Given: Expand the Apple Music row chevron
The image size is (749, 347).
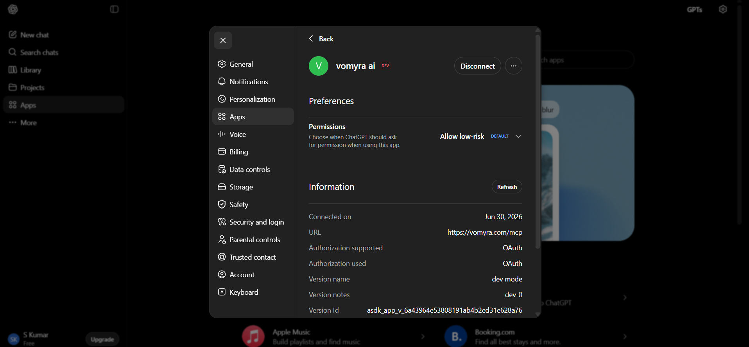Looking at the screenshot, I should point(423,336).
